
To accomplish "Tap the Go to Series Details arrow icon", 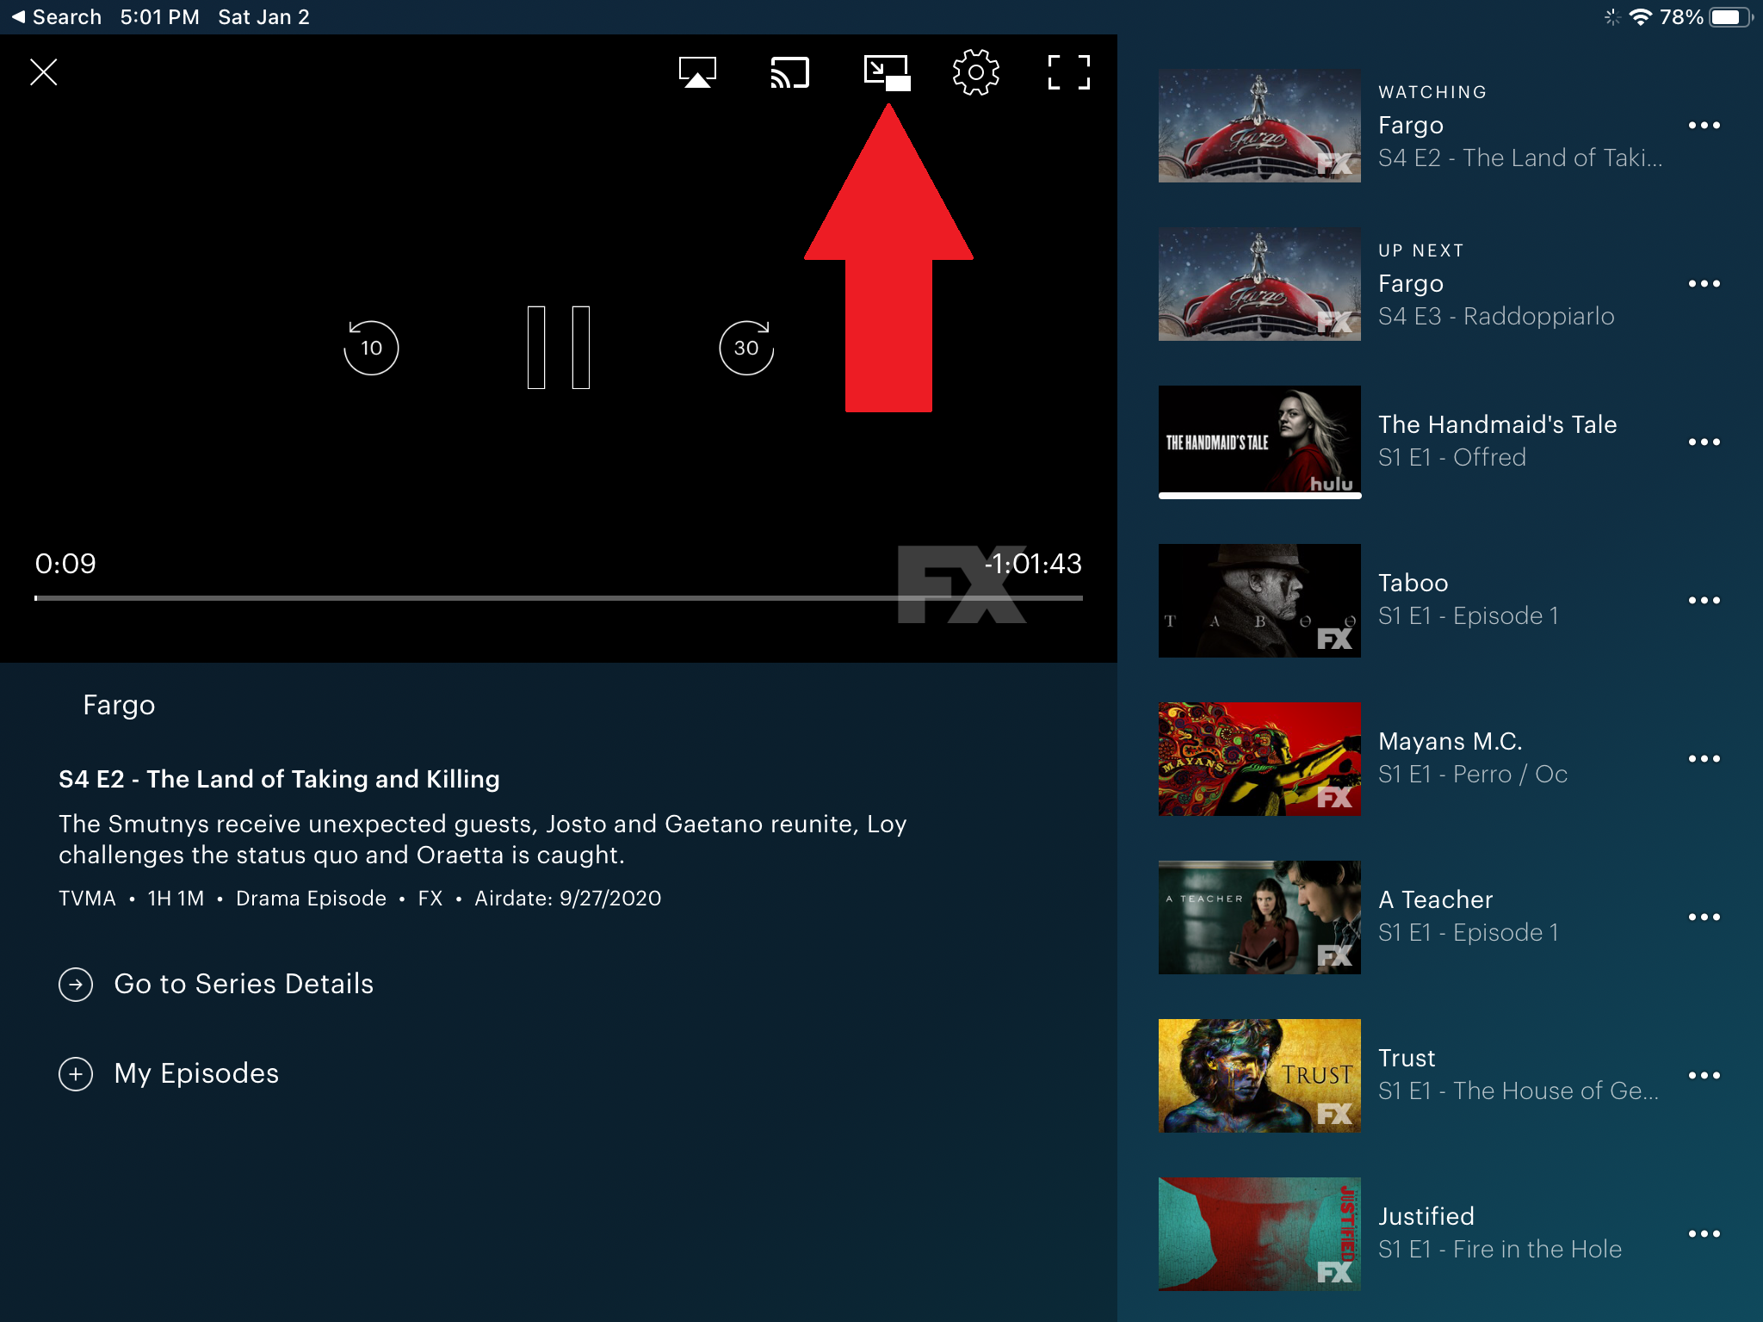I will (76, 984).
